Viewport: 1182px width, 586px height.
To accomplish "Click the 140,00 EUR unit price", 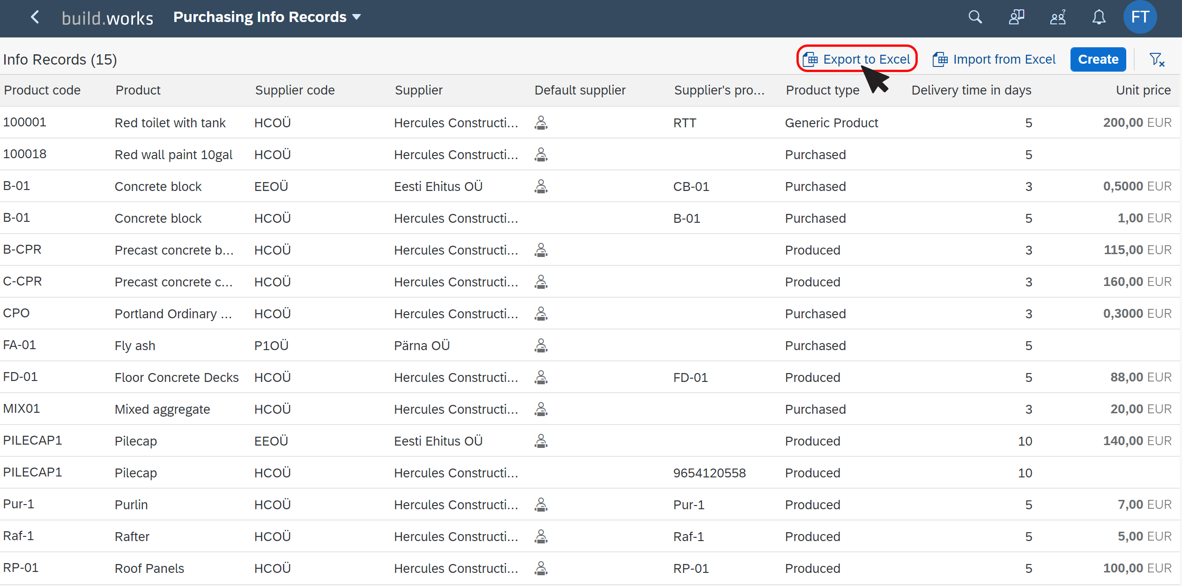I will tap(1137, 441).
